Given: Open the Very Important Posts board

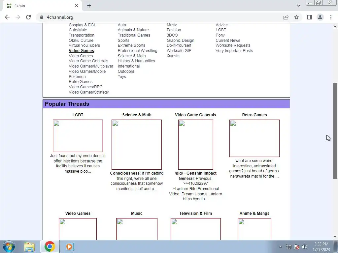Looking at the screenshot, I should (234, 50).
